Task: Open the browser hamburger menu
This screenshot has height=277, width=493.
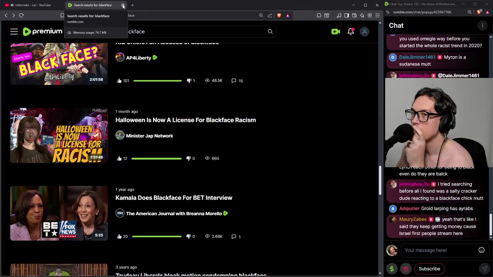Action: (377, 15)
